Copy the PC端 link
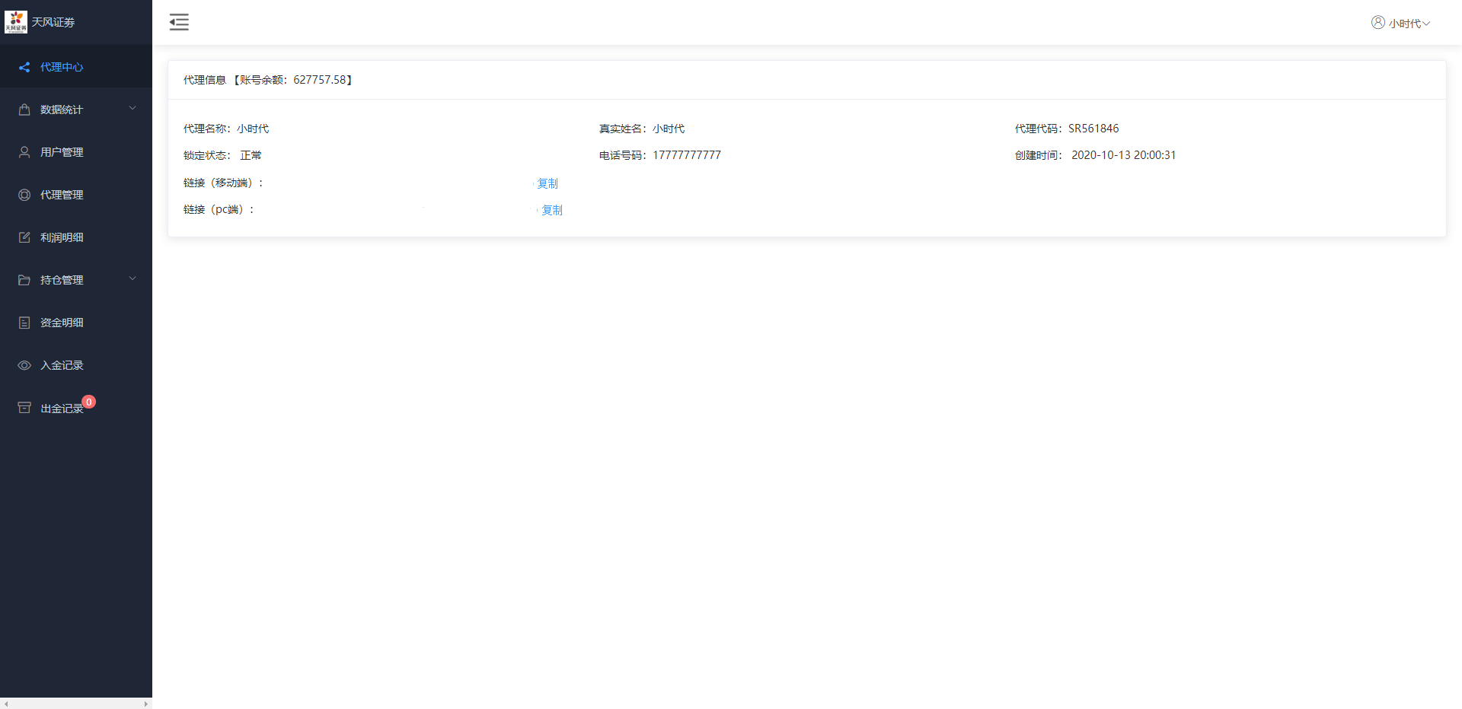The height and width of the screenshot is (709, 1462). 552,210
